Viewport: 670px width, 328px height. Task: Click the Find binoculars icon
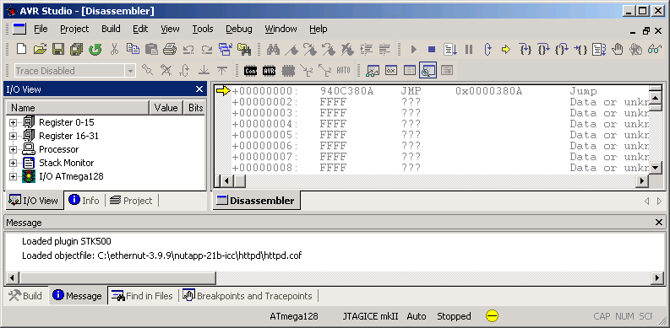[x=273, y=50]
